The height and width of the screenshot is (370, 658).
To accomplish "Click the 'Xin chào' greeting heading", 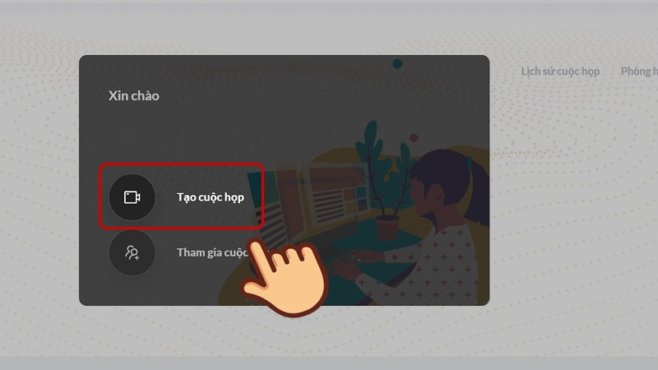I will tap(134, 95).
